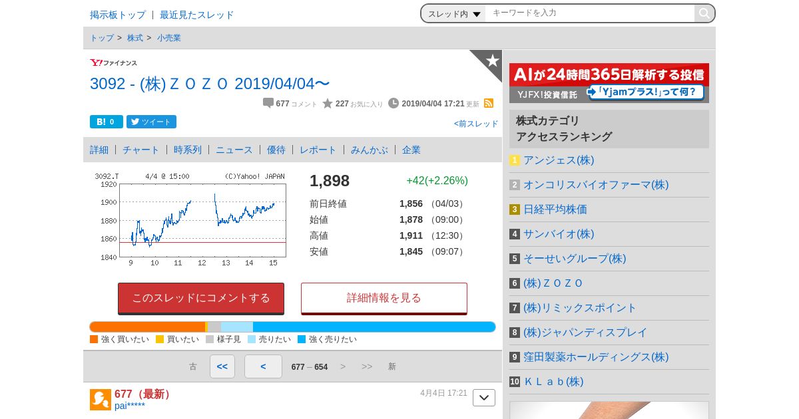Select the ニュース tab

click(234, 150)
